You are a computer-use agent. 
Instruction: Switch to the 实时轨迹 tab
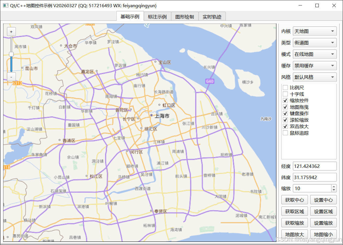[x=212, y=17]
